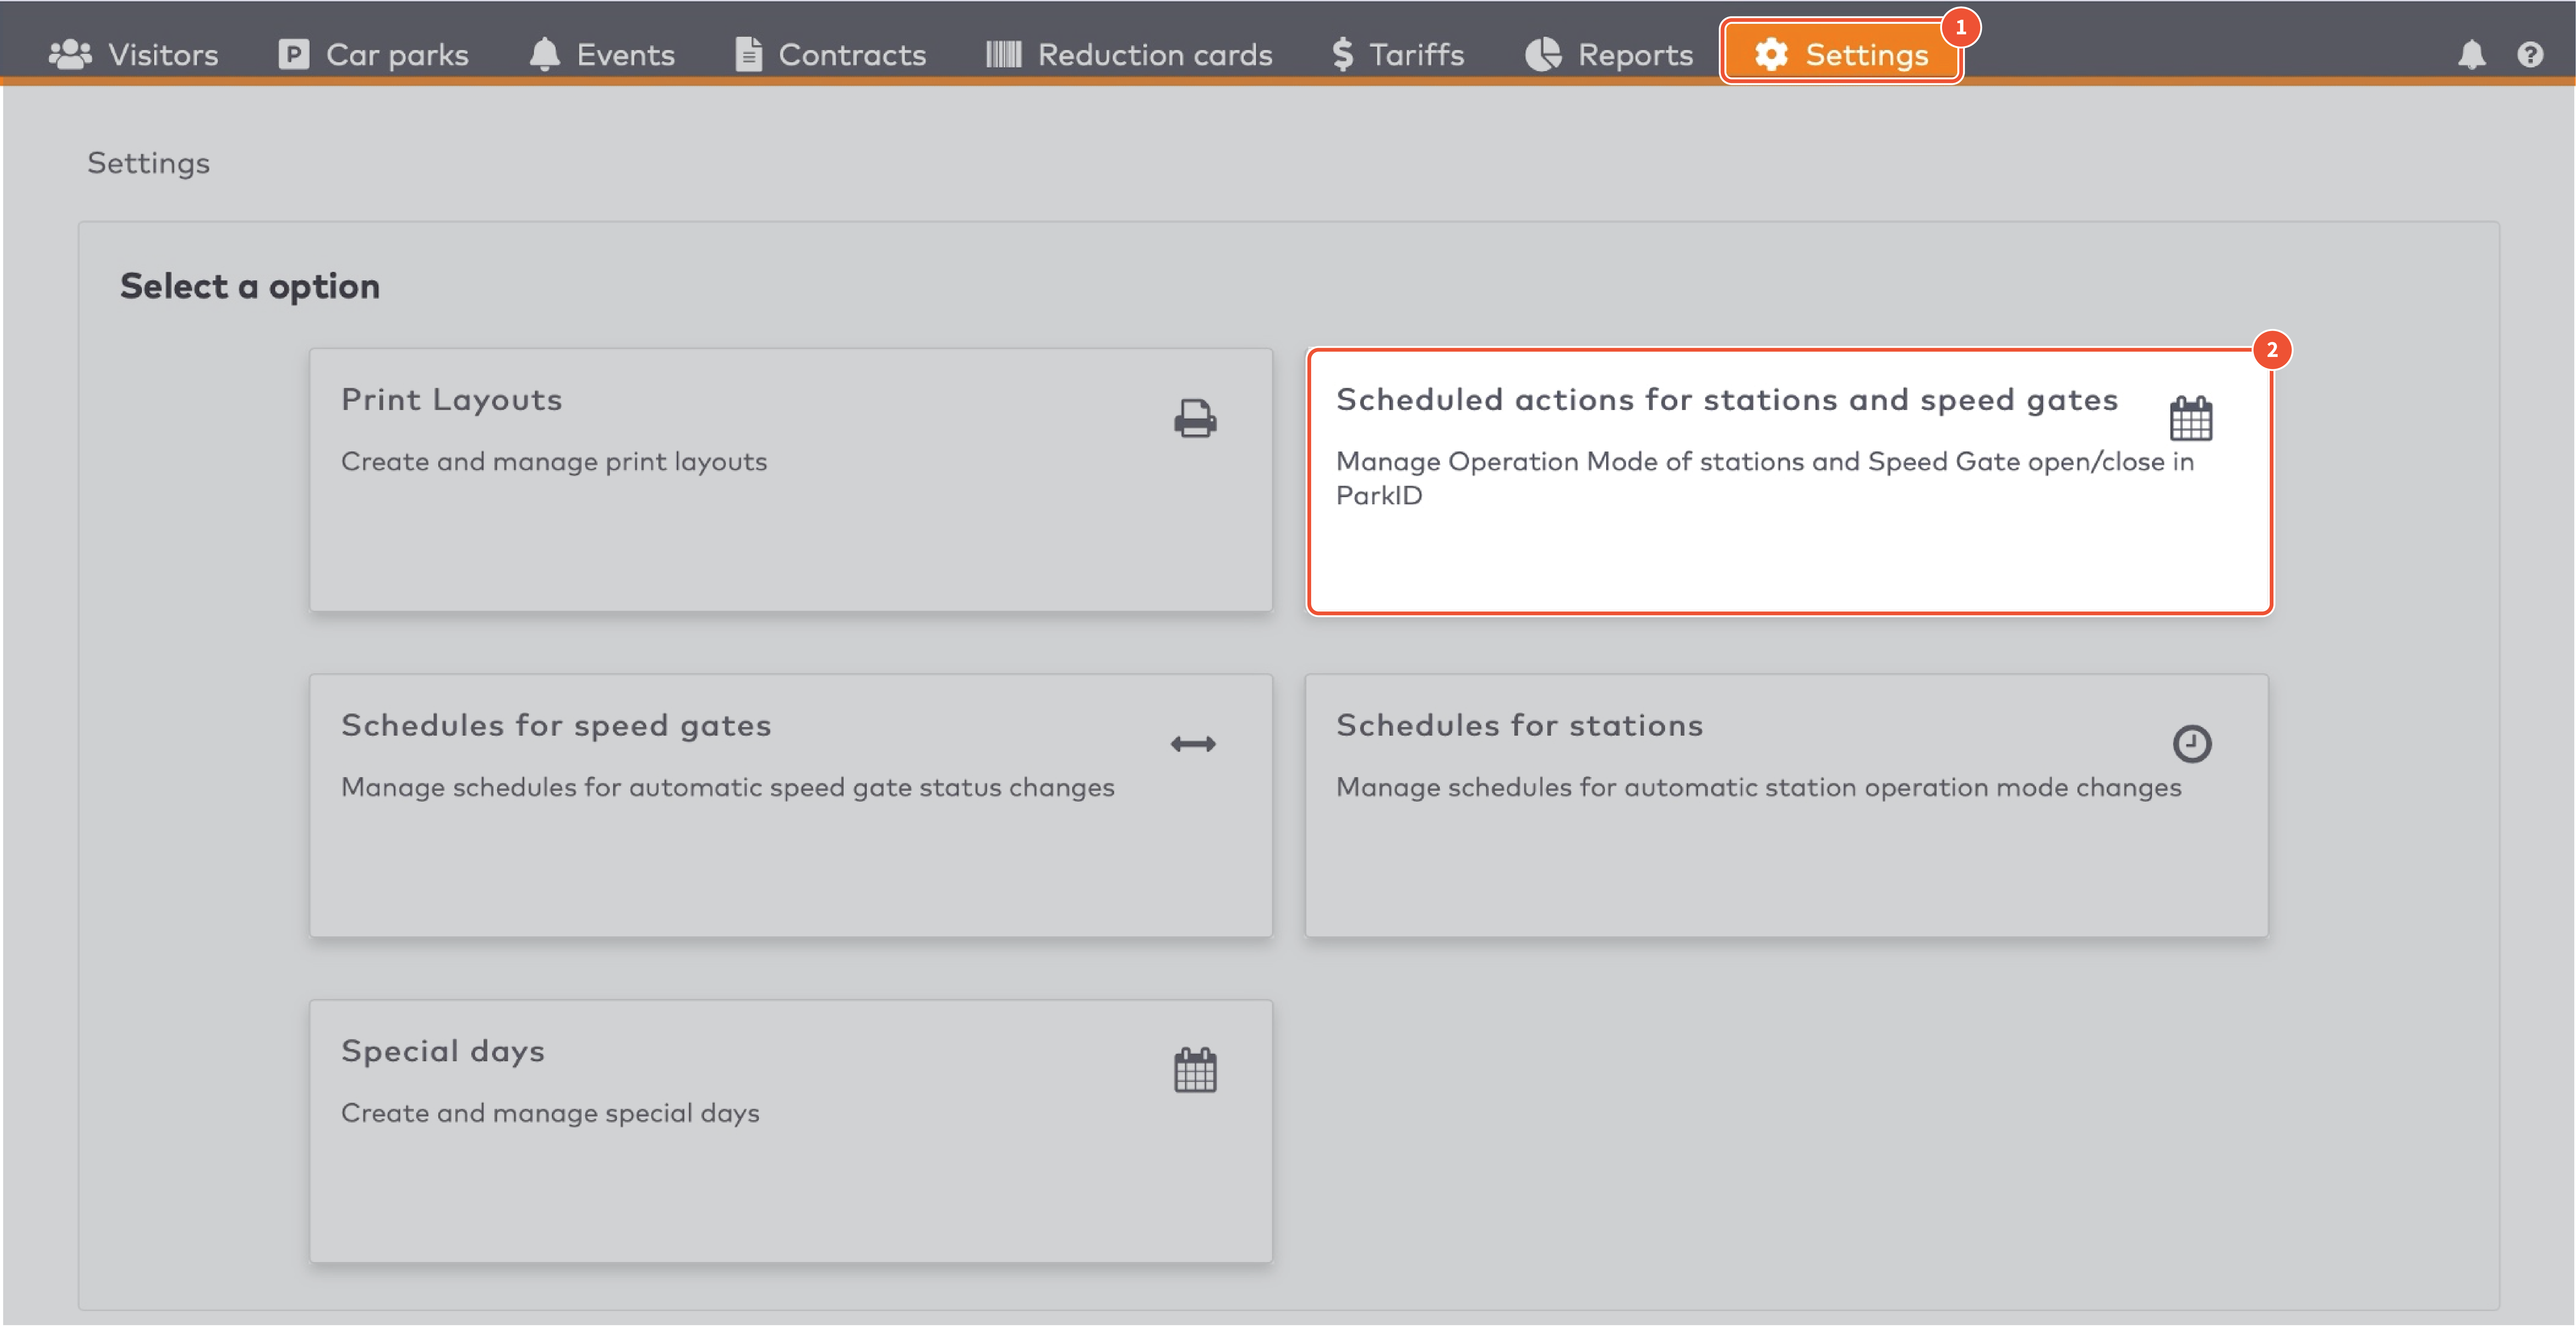Open the Print Layouts card
The height and width of the screenshot is (1327, 2576).
coord(790,480)
